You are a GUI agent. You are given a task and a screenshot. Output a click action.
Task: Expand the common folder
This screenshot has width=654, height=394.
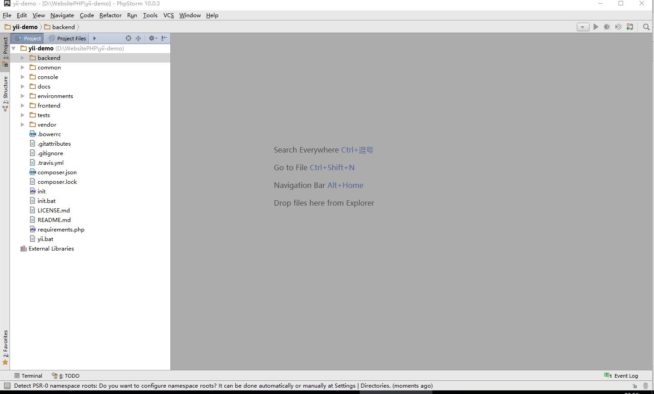pos(23,67)
